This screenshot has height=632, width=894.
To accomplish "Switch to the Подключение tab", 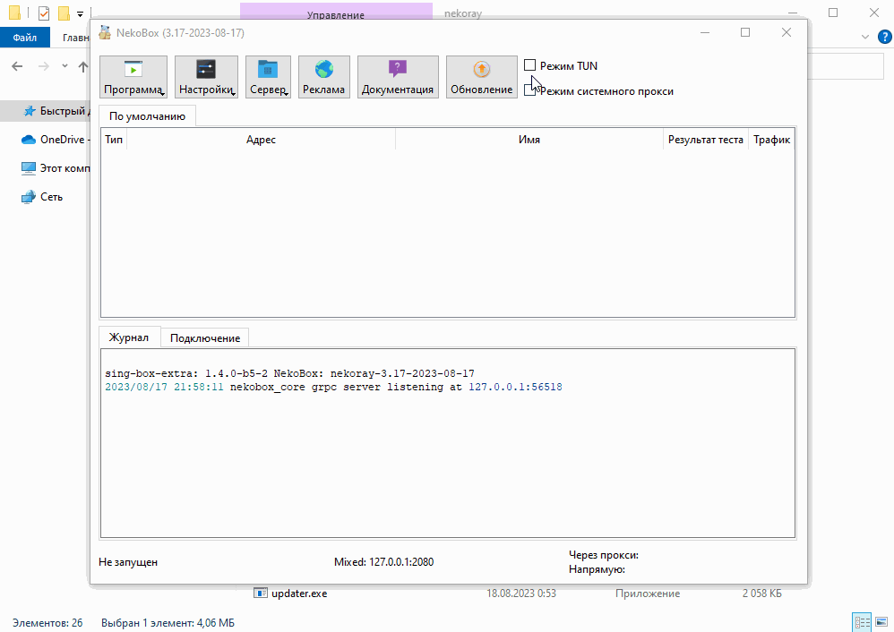I will click(x=204, y=338).
